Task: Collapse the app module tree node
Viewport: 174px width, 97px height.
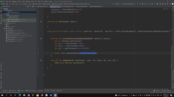Action: (x=3, y=9)
